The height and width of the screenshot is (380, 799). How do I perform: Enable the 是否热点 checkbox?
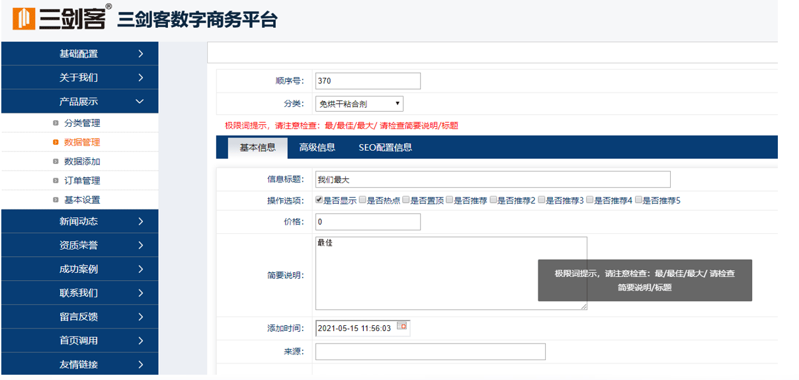(362, 200)
